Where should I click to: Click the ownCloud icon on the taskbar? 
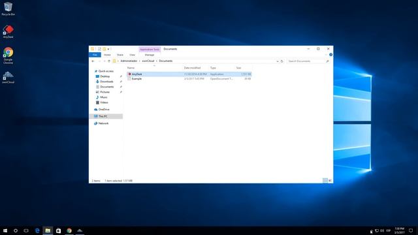(x=80, y=230)
